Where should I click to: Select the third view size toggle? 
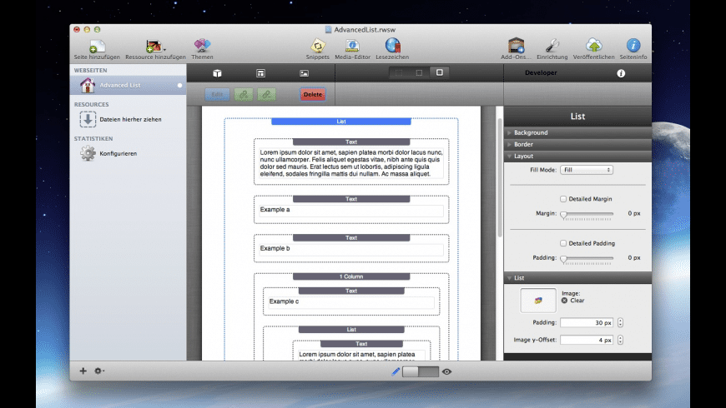click(x=440, y=72)
